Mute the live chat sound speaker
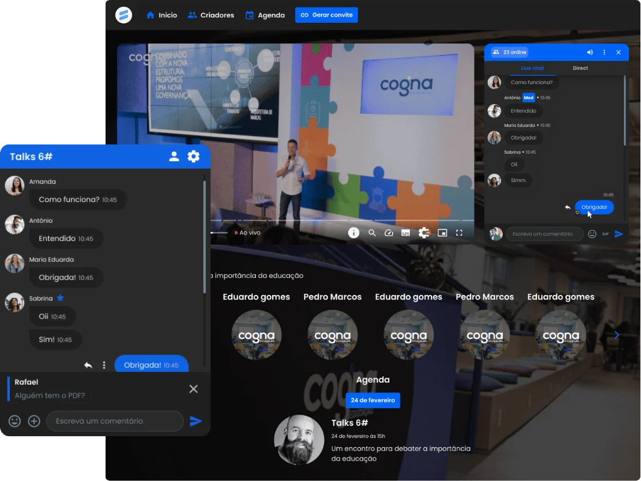Image resolution: width=641 pixels, height=481 pixels. point(590,52)
